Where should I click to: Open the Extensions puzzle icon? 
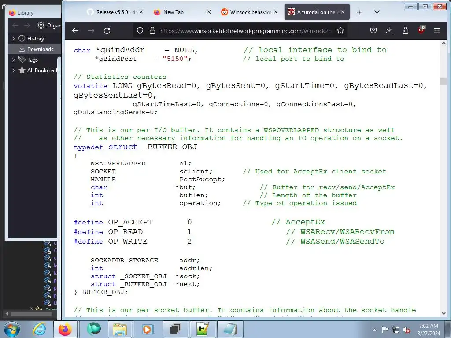pos(405,30)
